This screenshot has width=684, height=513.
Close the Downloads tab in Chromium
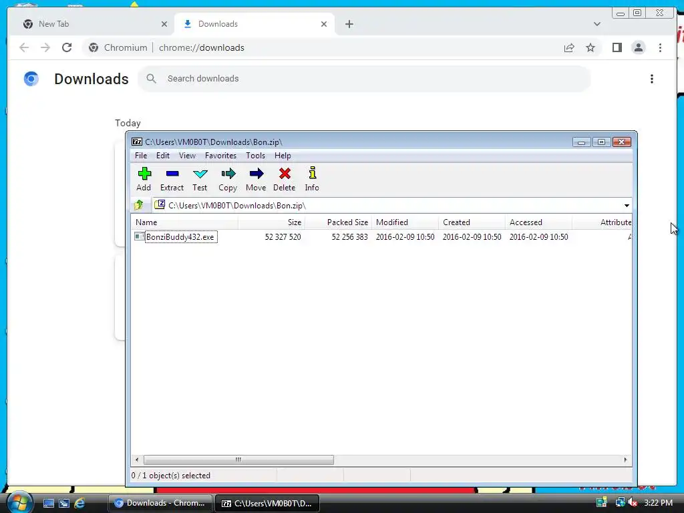pyautogui.click(x=324, y=24)
